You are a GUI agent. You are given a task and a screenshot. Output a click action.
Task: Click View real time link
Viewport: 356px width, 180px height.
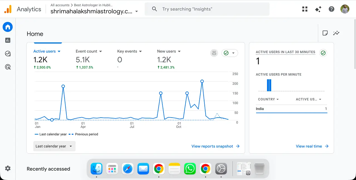[309, 146]
